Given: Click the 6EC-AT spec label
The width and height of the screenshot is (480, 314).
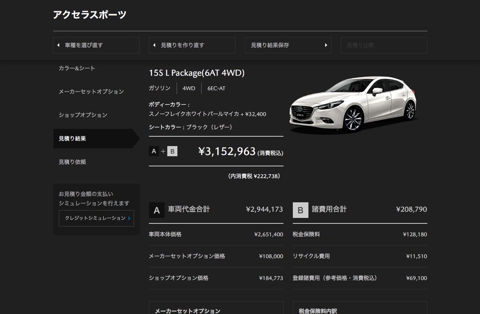Looking at the screenshot, I should coord(216,88).
